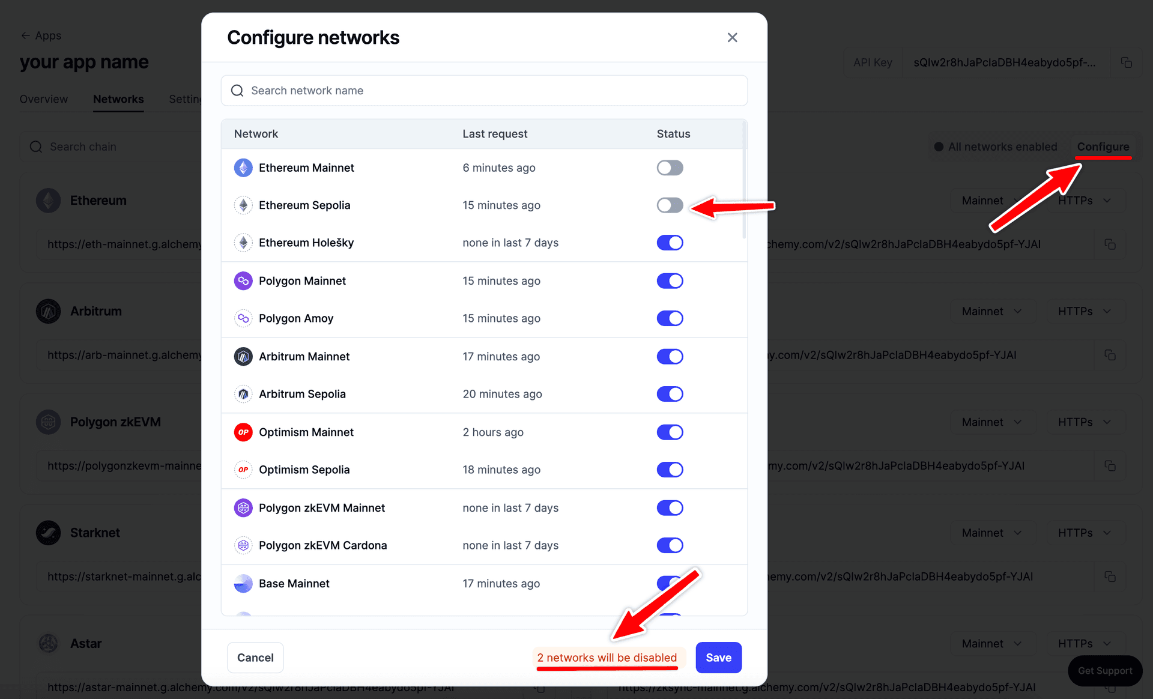Open Ethereum HTTPs protocol dropdown
This screenshot has height=699, width=1153.
1085,201
